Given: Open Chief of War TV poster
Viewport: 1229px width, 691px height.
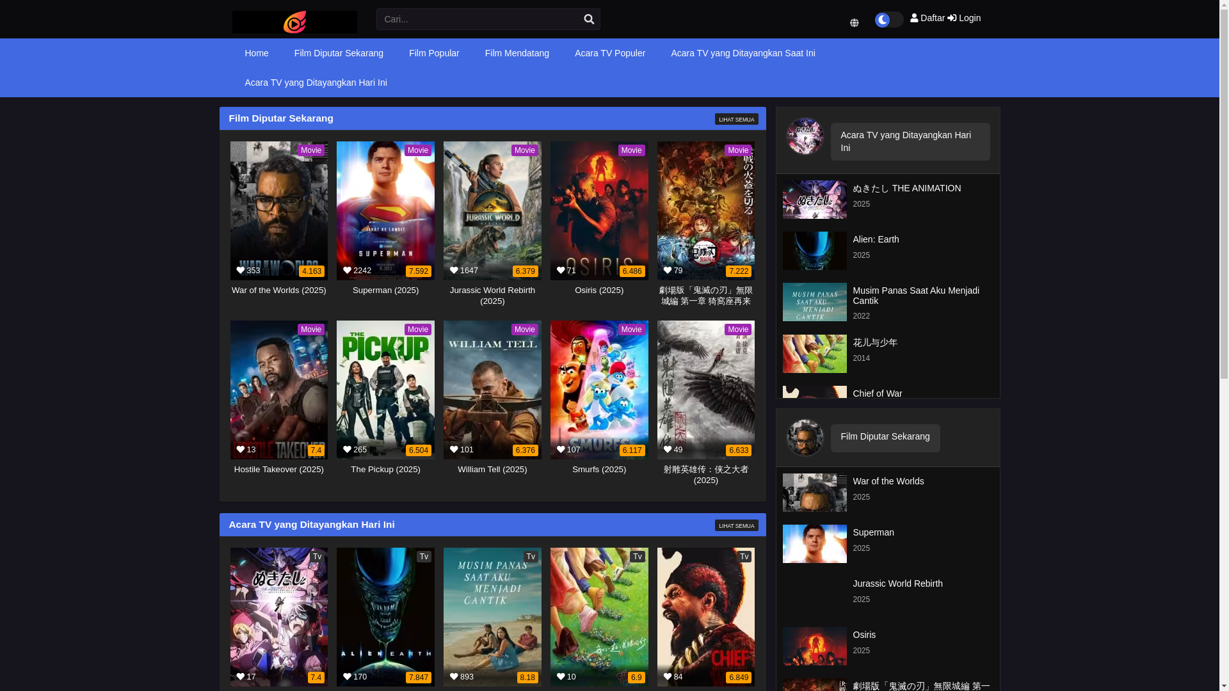Looking at the screenshot, I should [706, 617].
